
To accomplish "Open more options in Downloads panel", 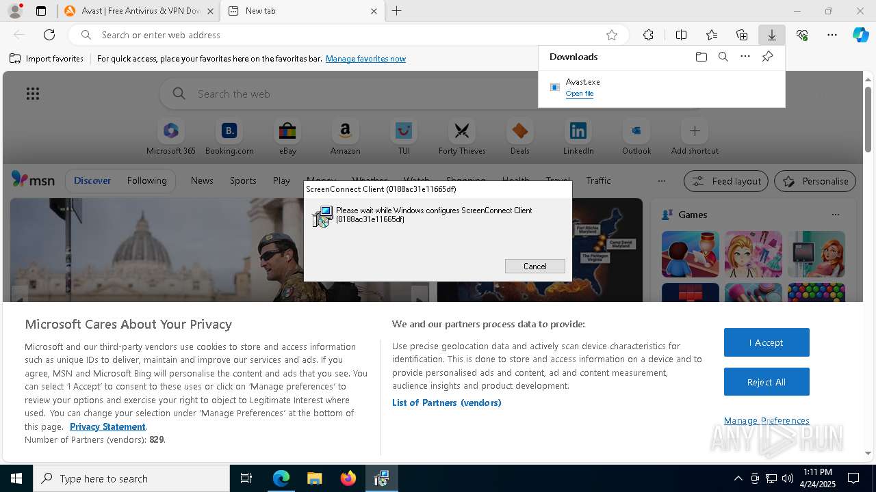I will point(745,57).
